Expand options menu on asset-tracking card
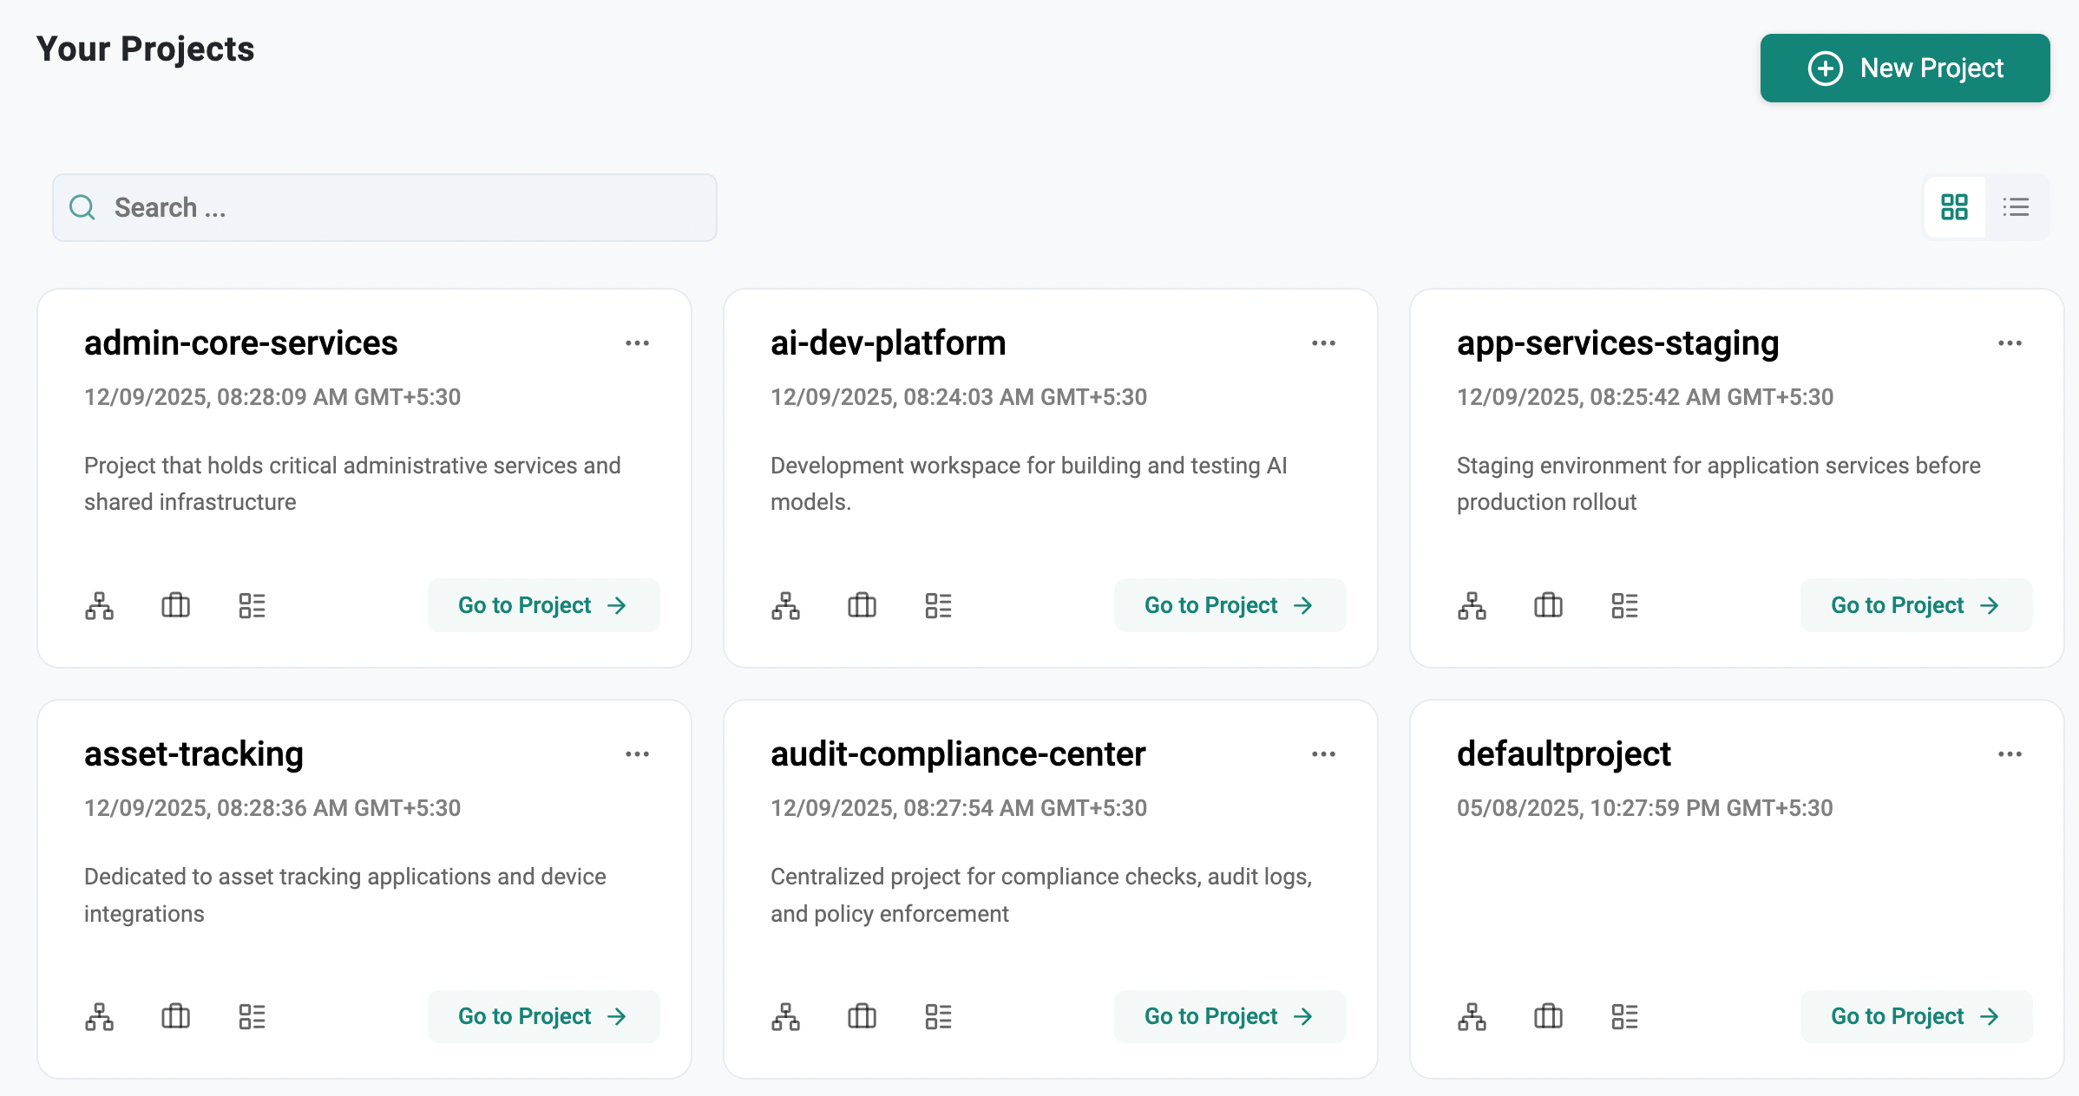This screenshot has width=2079, height=1096. 637,754
